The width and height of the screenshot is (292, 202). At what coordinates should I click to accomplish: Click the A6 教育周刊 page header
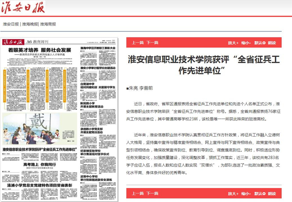click(37, 42)
